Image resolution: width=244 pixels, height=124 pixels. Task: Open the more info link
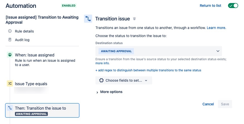tap(102, 63)
